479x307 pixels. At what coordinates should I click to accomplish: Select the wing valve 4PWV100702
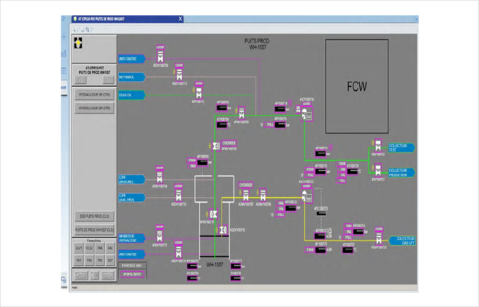(242, 113)
